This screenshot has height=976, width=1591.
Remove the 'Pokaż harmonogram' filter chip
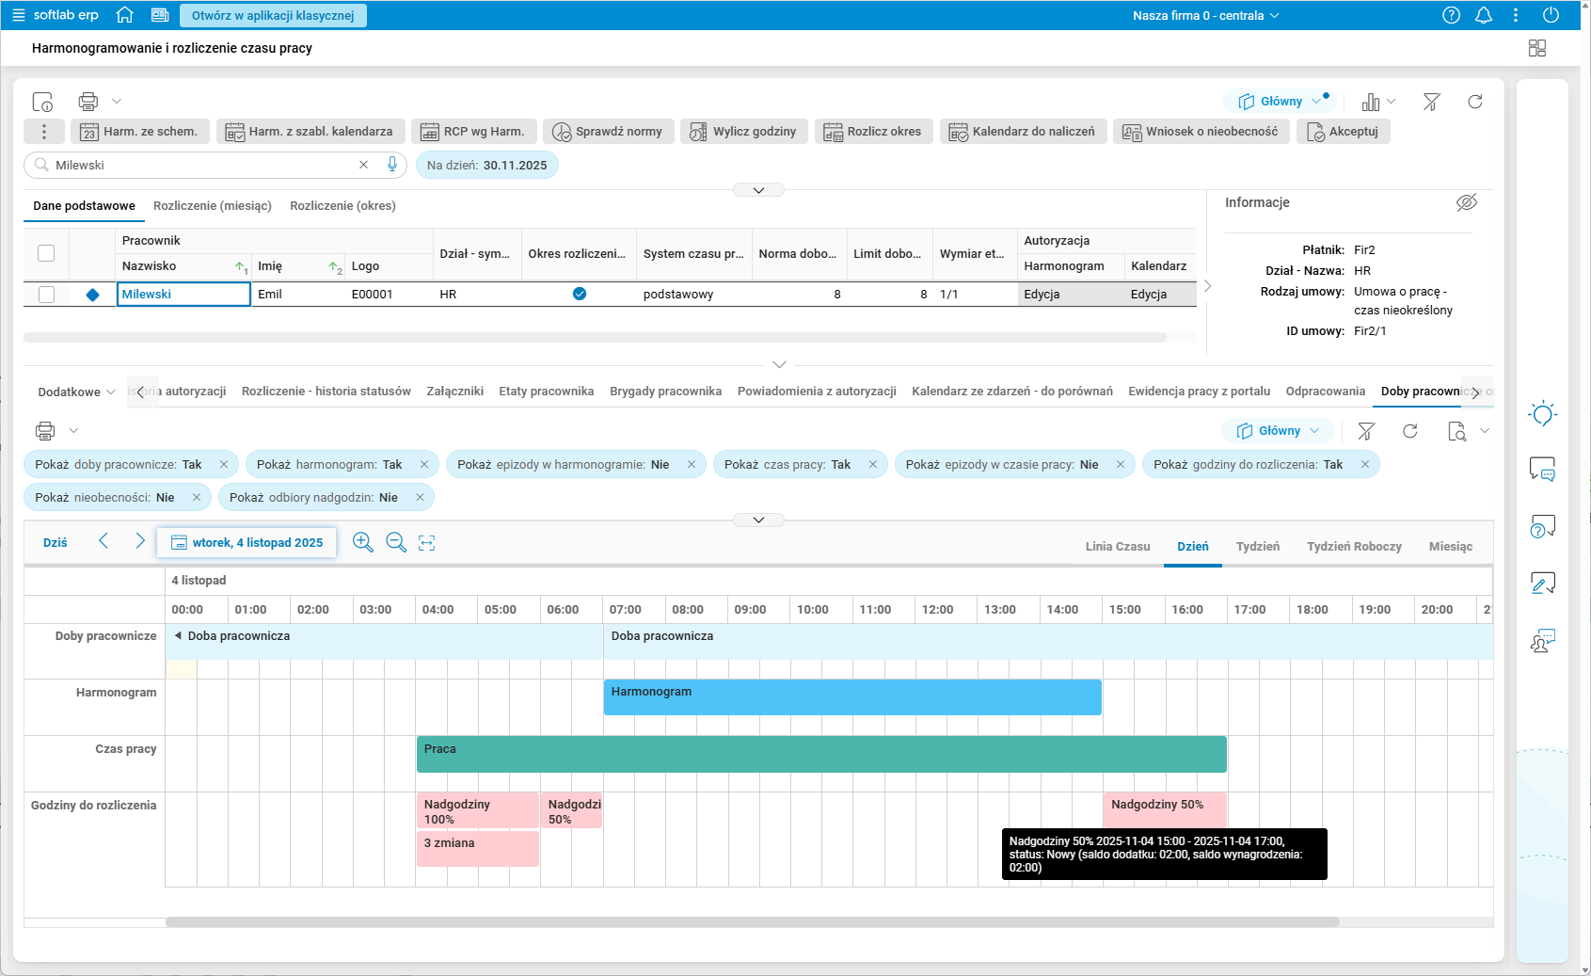coord(424,464)
